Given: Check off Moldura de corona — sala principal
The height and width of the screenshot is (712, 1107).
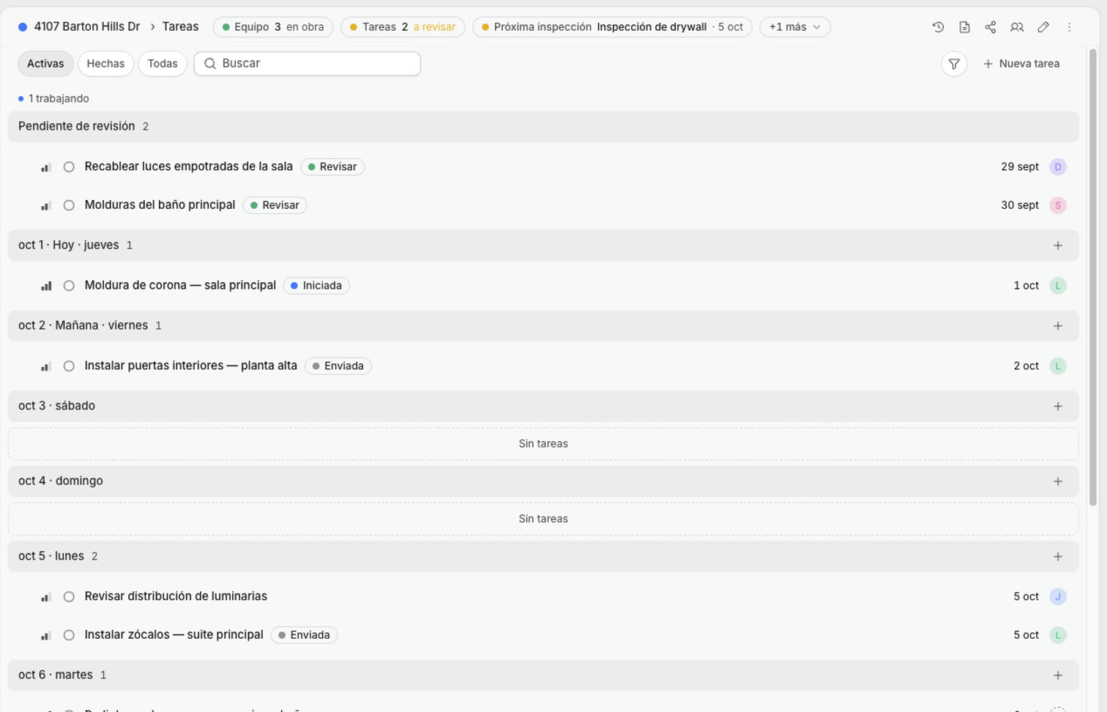Looking at the screenshot, I should (69, 286).
